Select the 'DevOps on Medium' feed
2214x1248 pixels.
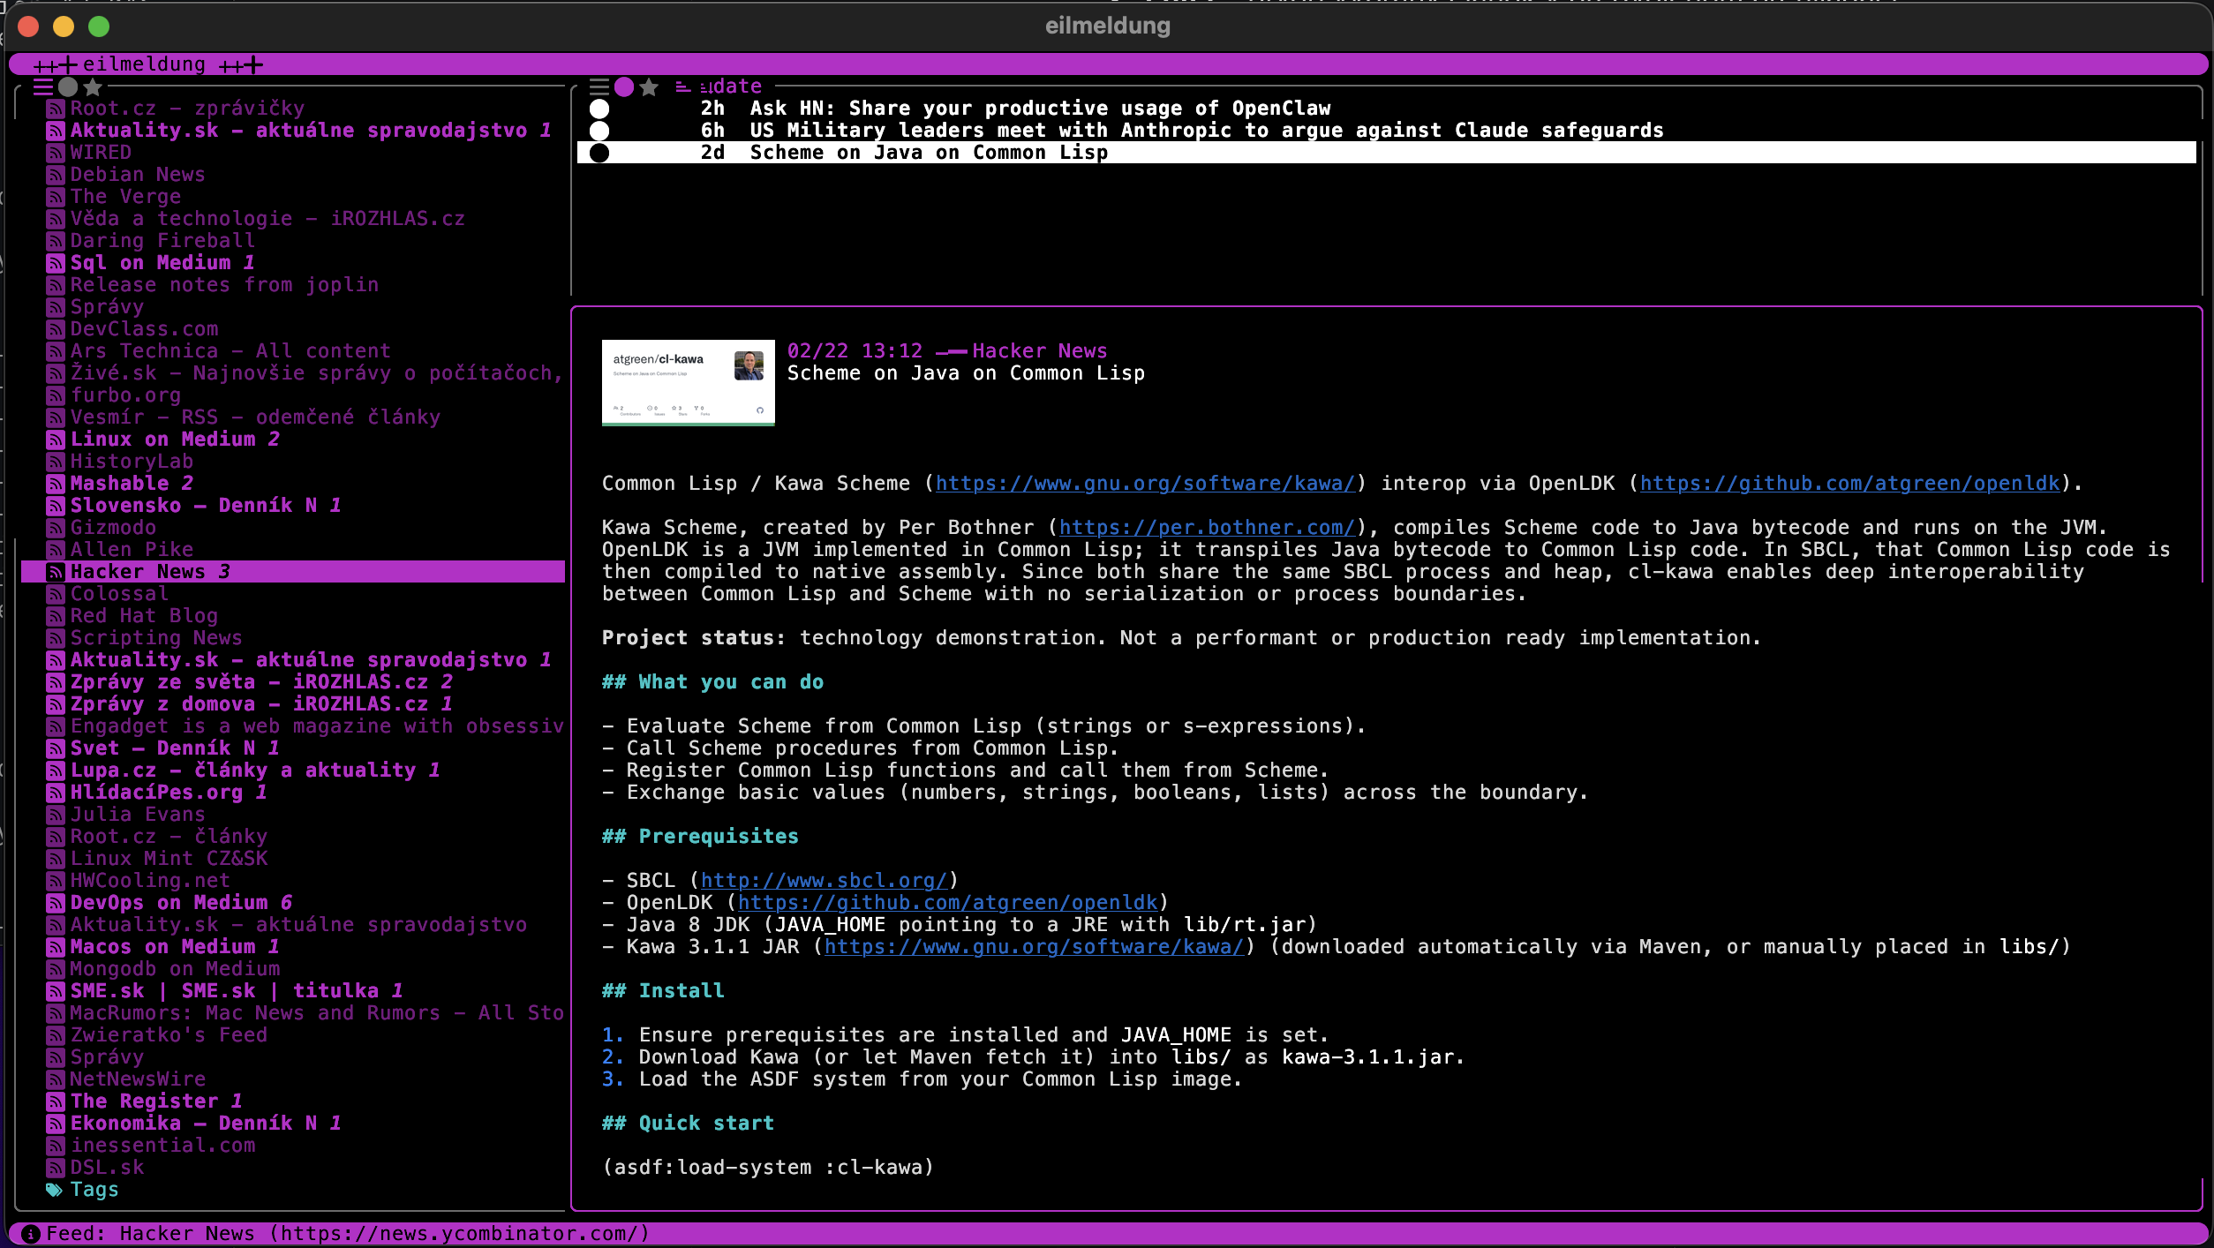(x=181, y=903)
